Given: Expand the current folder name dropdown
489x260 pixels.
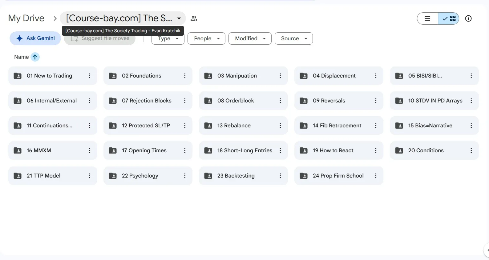Looking at the screenshot, I should pos(179,18).
